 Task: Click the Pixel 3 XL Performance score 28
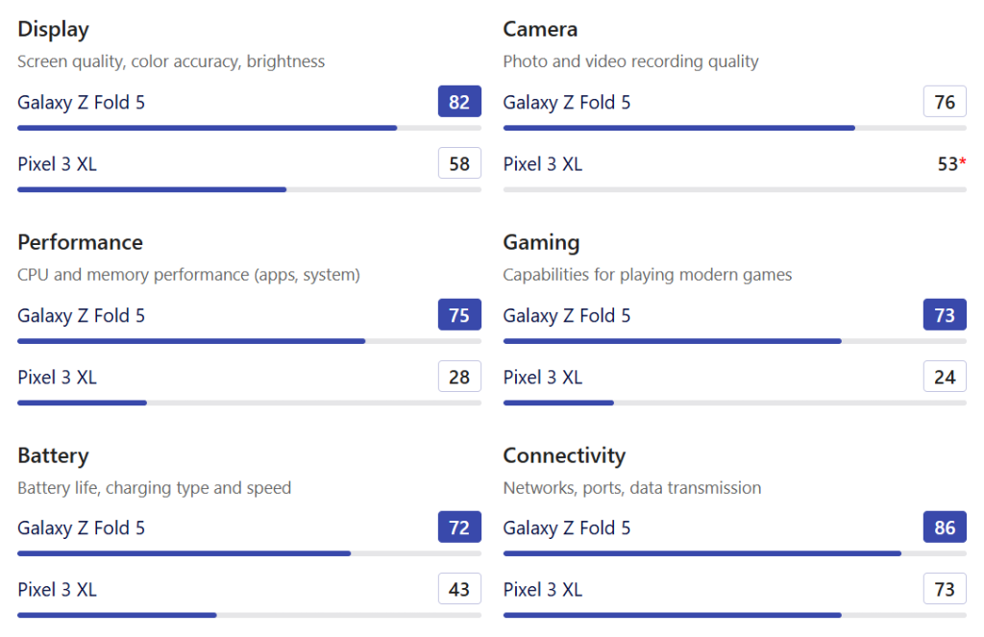pos(459,377)
